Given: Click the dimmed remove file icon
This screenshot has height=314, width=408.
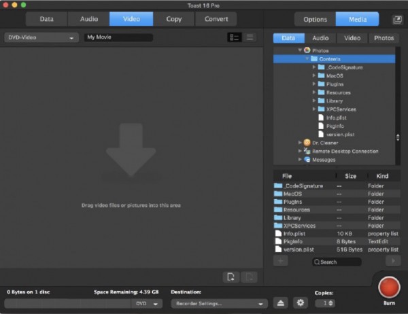Looking at the screenshot, I should coord(249,277).
